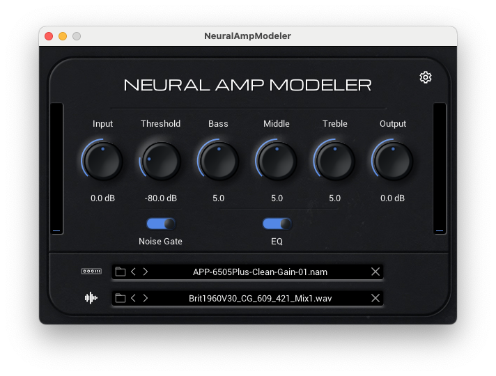This screenshot has height=376, width=496.
Task: Click the Input value 0.0 dB
Action: pos(102,198)
